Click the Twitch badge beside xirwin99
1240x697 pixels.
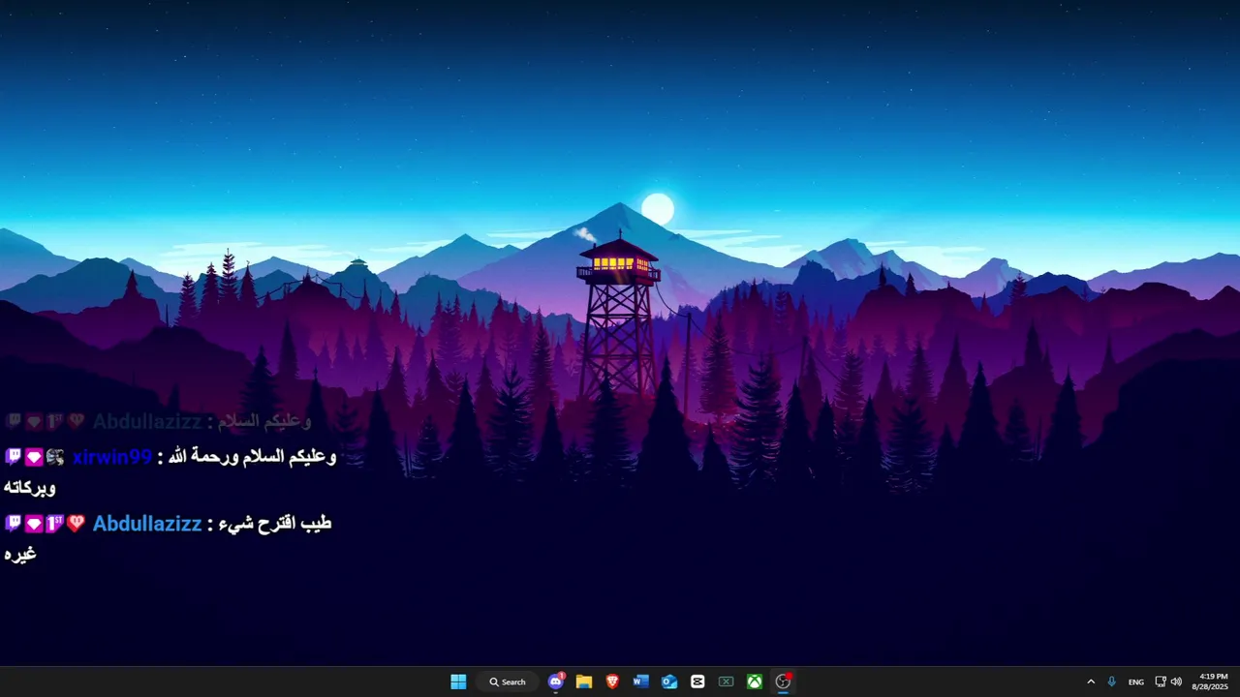point(13,457)
